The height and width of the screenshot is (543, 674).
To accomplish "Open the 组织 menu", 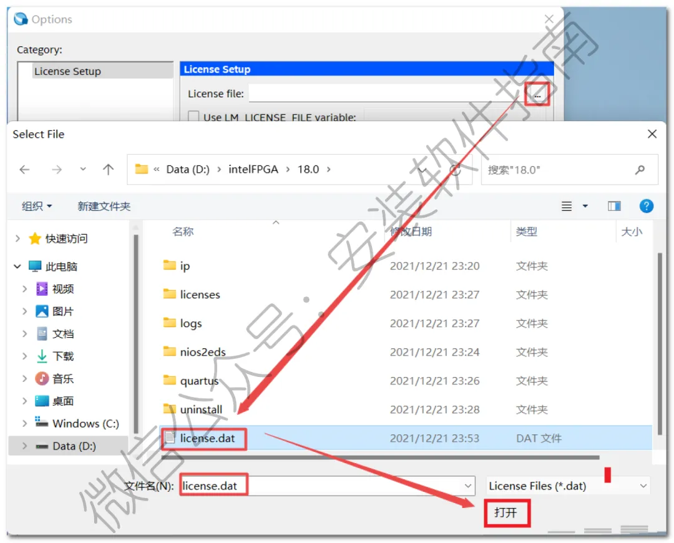I will [x=37, y=207].
